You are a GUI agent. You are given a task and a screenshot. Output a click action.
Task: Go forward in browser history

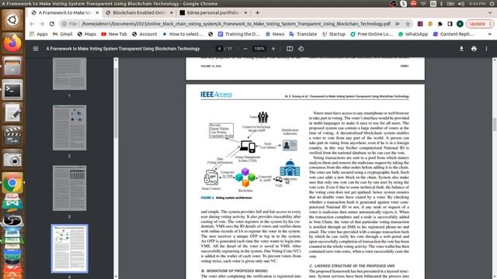click(x=42, y=24)
